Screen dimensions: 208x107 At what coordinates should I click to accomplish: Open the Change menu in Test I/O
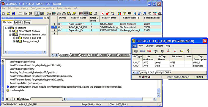(x=149, y=46)
